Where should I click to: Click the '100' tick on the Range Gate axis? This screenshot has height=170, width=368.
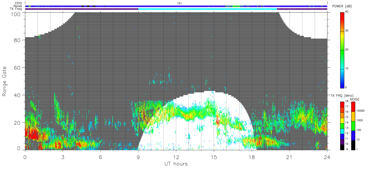coord(16,14)
